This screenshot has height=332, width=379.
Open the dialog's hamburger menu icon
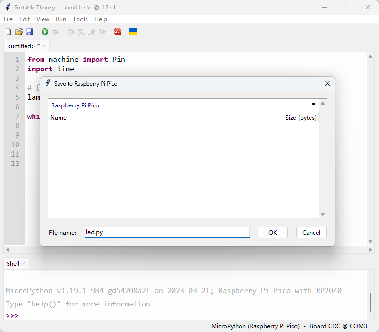pyautogui.click(x=313, y=105)
